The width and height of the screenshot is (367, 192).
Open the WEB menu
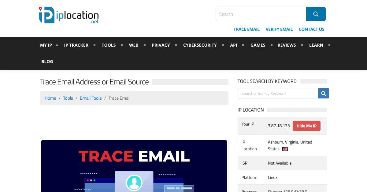click(x=134, y=45)
